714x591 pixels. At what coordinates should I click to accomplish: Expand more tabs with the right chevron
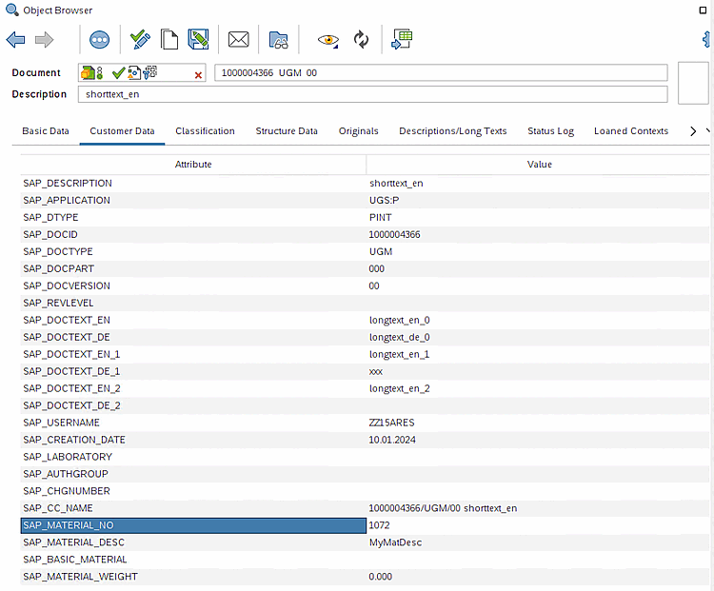[x=693, y=131]
